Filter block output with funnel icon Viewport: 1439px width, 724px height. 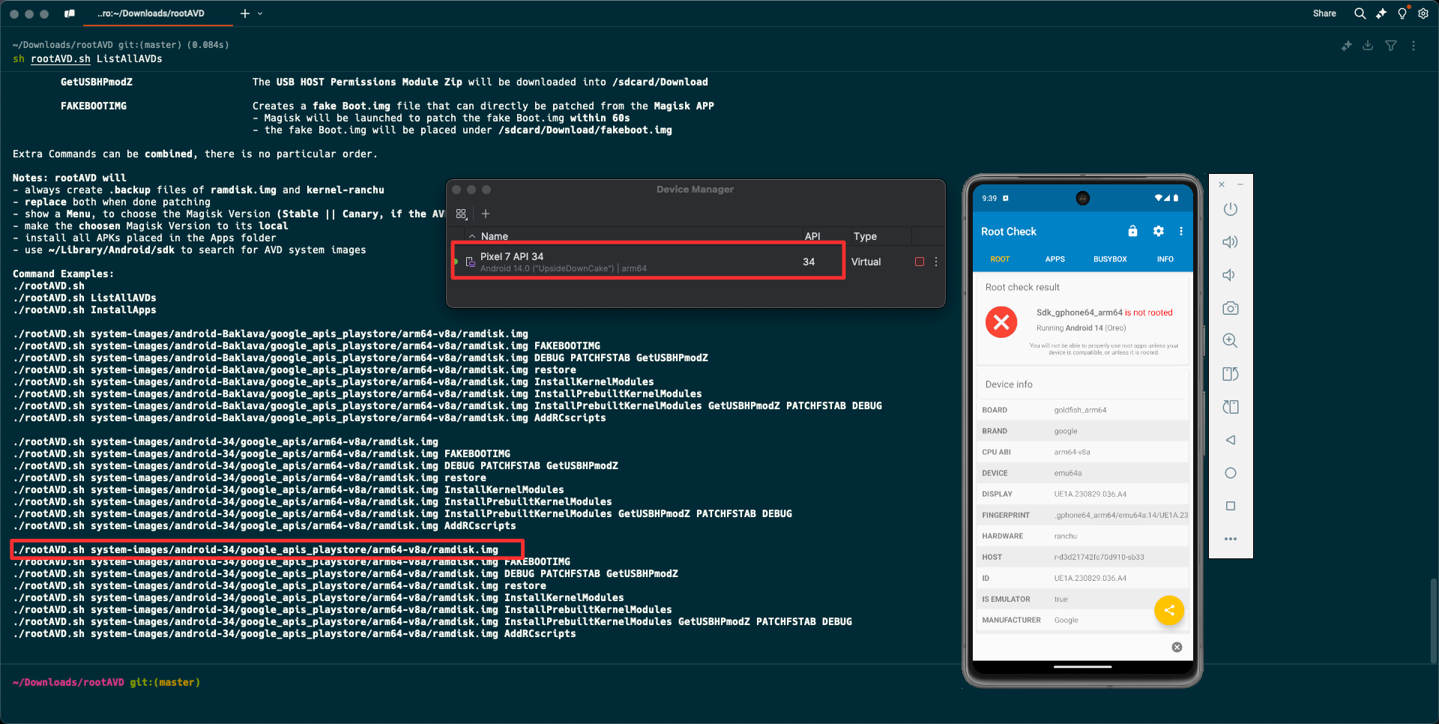click(x=1391, y=46)
